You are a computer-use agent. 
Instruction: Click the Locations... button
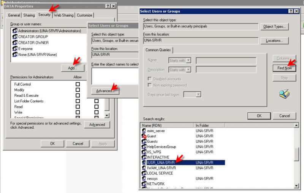(274, 41)
